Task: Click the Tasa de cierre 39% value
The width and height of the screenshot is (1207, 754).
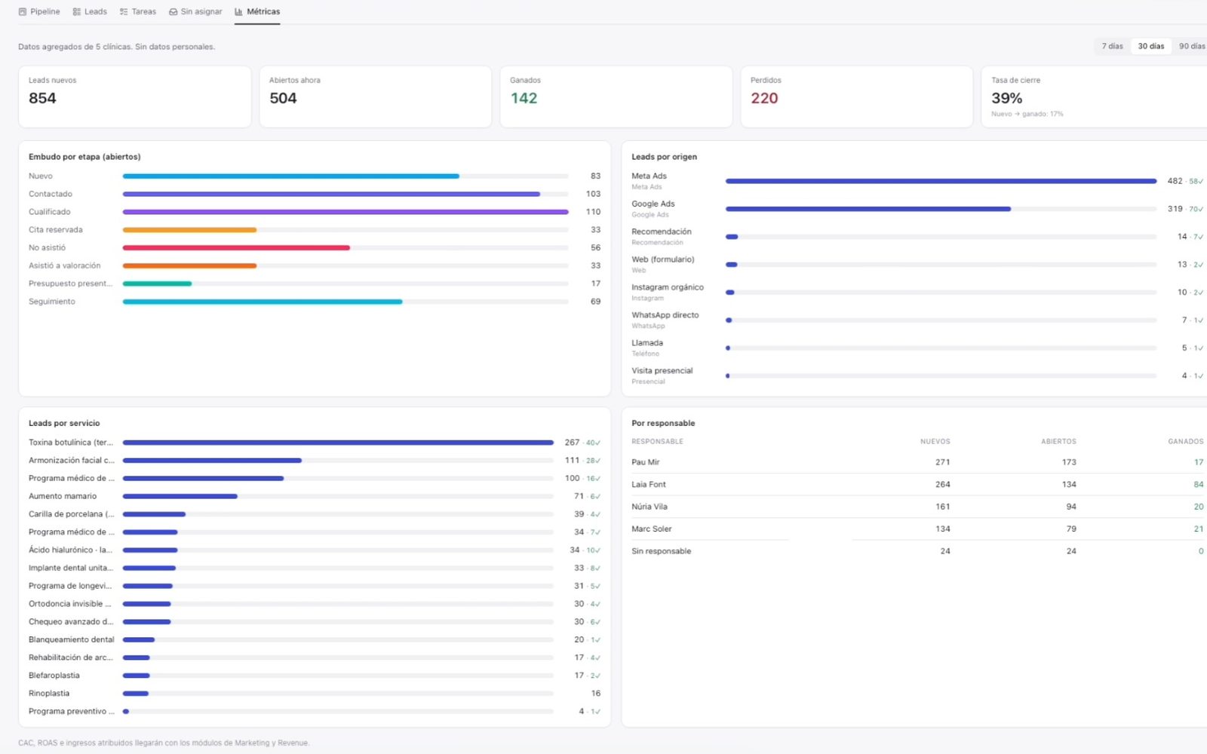Action: coord(1006,98)
